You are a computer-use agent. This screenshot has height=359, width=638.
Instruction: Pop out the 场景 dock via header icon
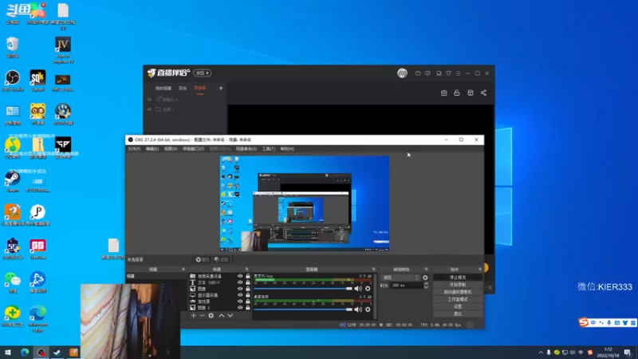coord(183,270)
